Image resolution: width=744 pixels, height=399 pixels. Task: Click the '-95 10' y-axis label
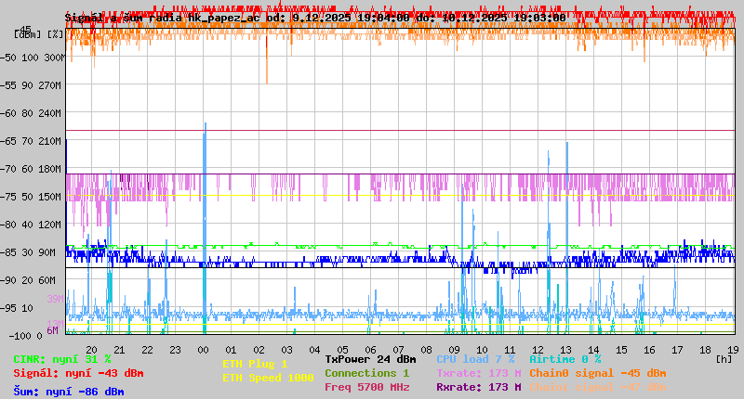[18, 308]
